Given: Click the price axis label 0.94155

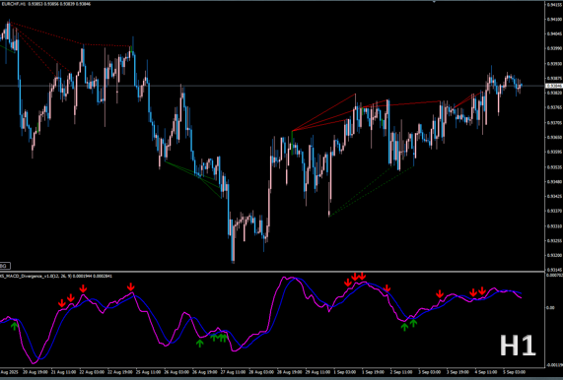Looking at the screenshot, I should coord(554,4).
